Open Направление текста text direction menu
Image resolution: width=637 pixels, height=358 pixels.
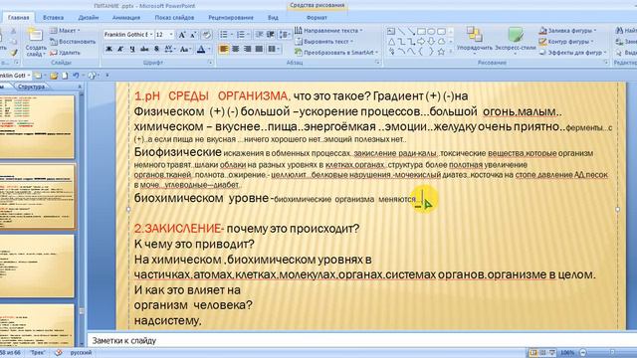328,31
